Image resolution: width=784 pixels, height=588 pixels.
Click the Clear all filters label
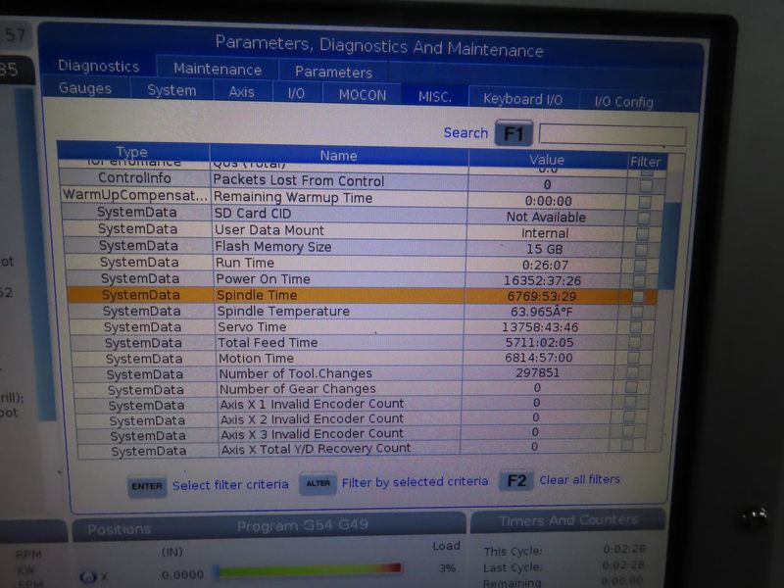pos(579,479)
